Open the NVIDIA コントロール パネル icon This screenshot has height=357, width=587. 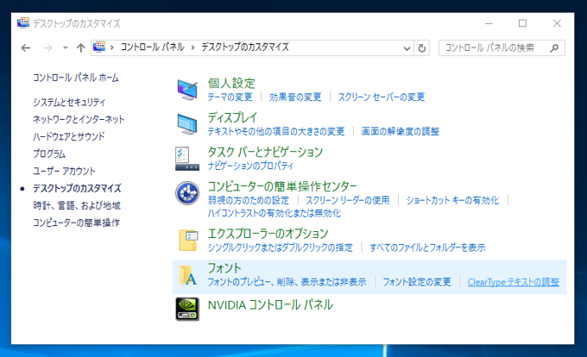(x=187, y=310)
